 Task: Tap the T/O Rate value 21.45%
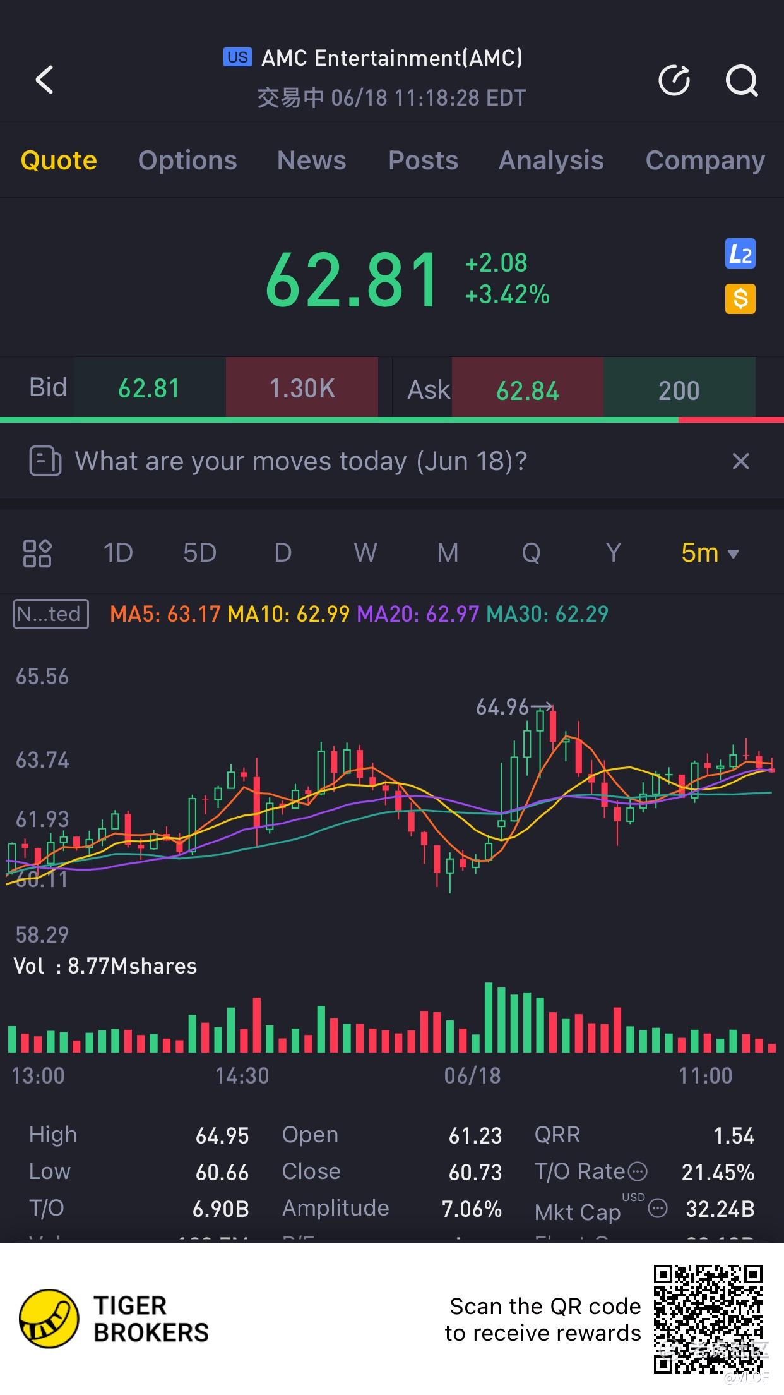pyautogui.click(x=718, y=1172)
